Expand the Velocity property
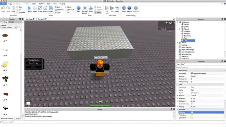 pos(177,107)
